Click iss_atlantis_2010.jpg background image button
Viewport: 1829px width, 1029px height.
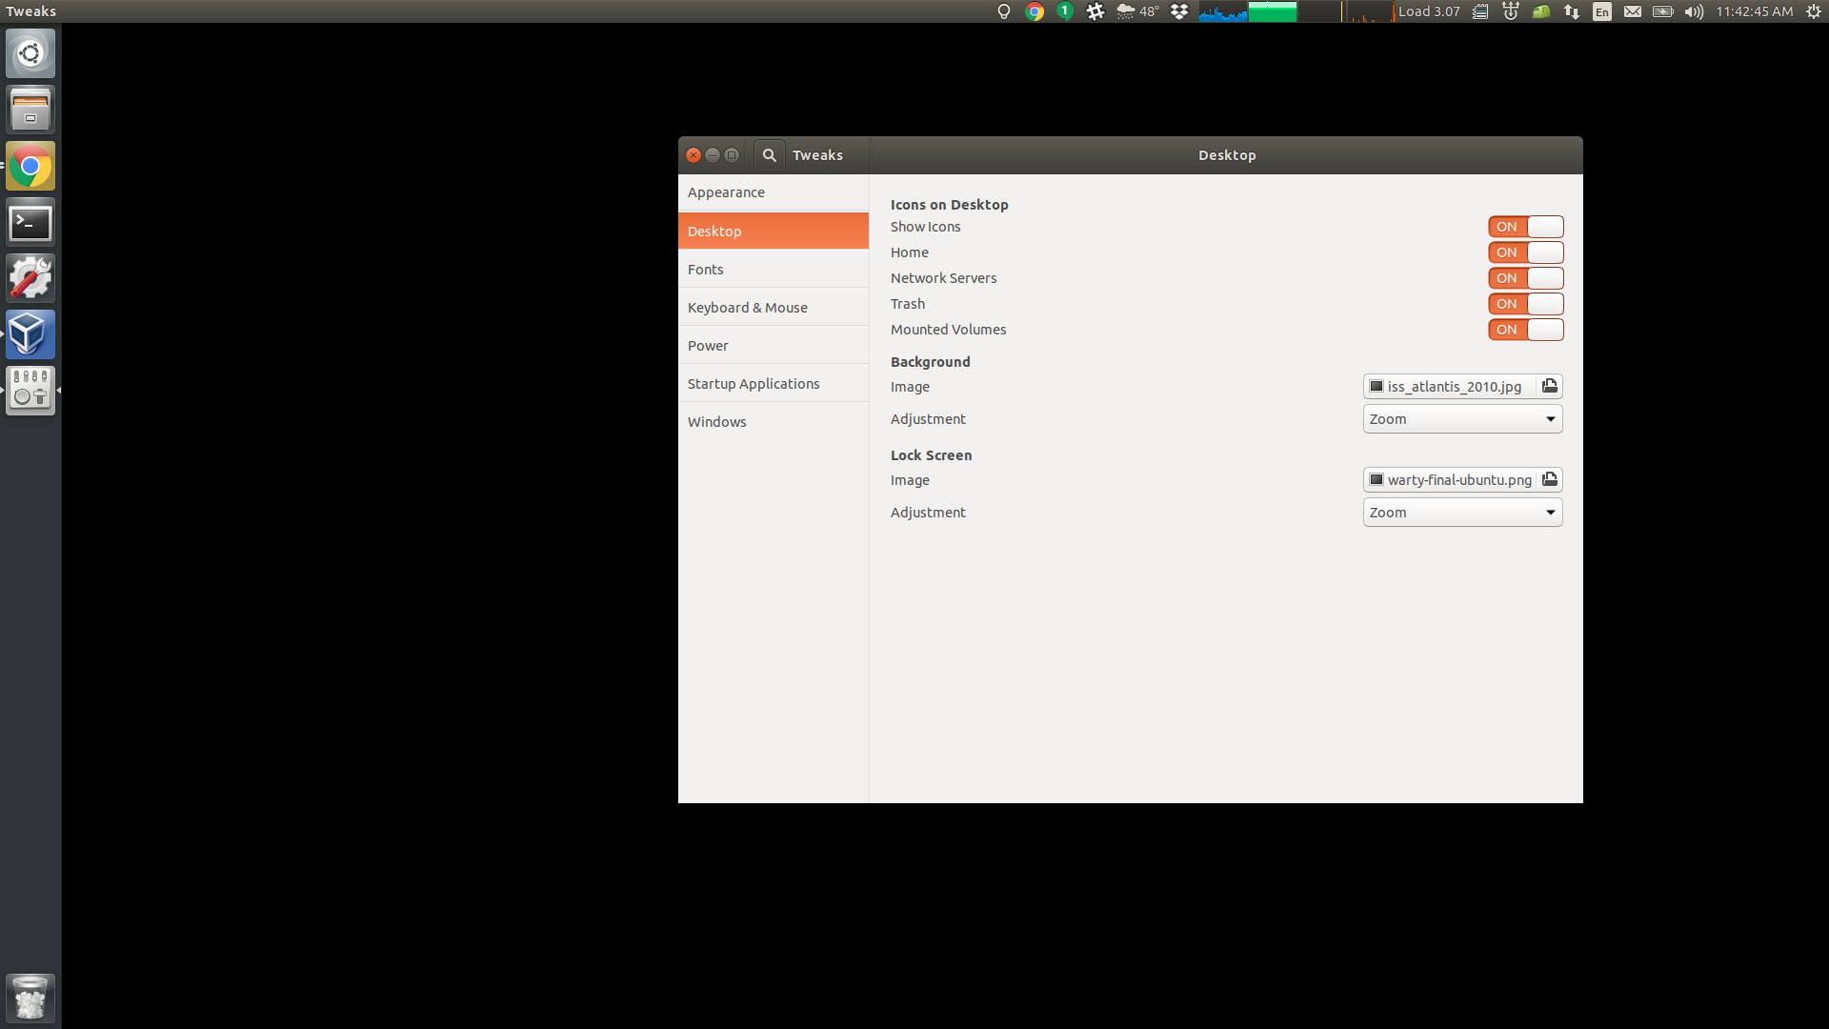pyautogui.click(x=1449, y=386)
